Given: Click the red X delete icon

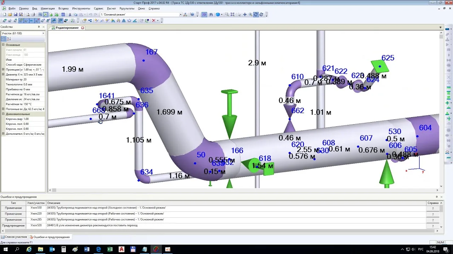Looking at the screenshot, I should 154,20.
